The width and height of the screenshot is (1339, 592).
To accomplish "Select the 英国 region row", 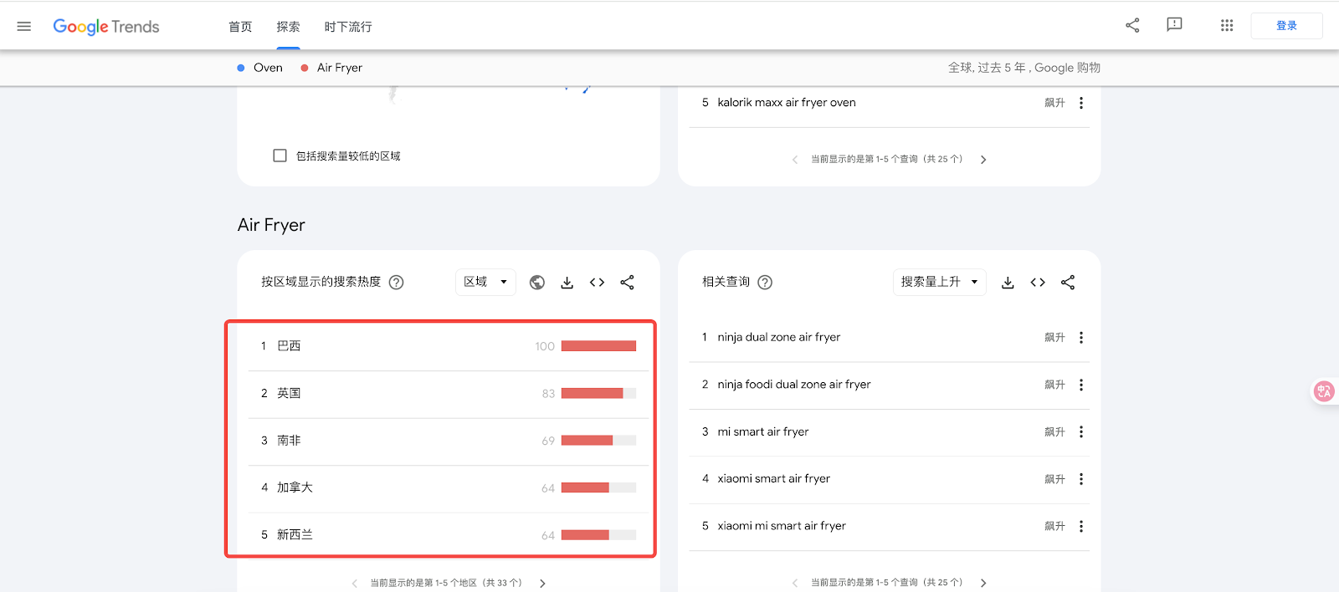I will pos(449,394).
